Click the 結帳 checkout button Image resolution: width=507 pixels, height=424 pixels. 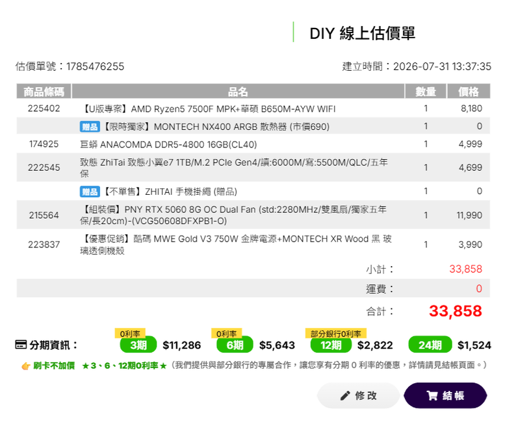pos(445,395)
